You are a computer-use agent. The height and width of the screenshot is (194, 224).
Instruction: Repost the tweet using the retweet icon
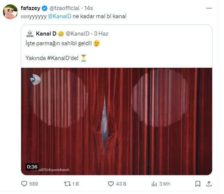point(68,184)
